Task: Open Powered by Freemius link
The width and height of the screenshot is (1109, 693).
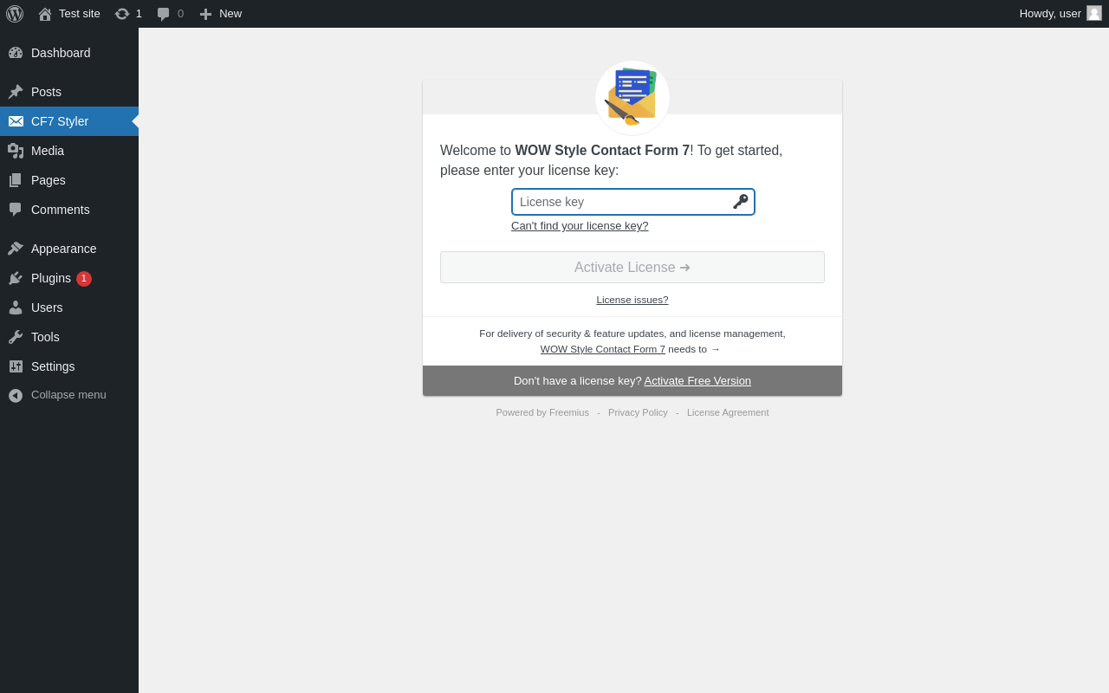Action: tap(542, 412)
